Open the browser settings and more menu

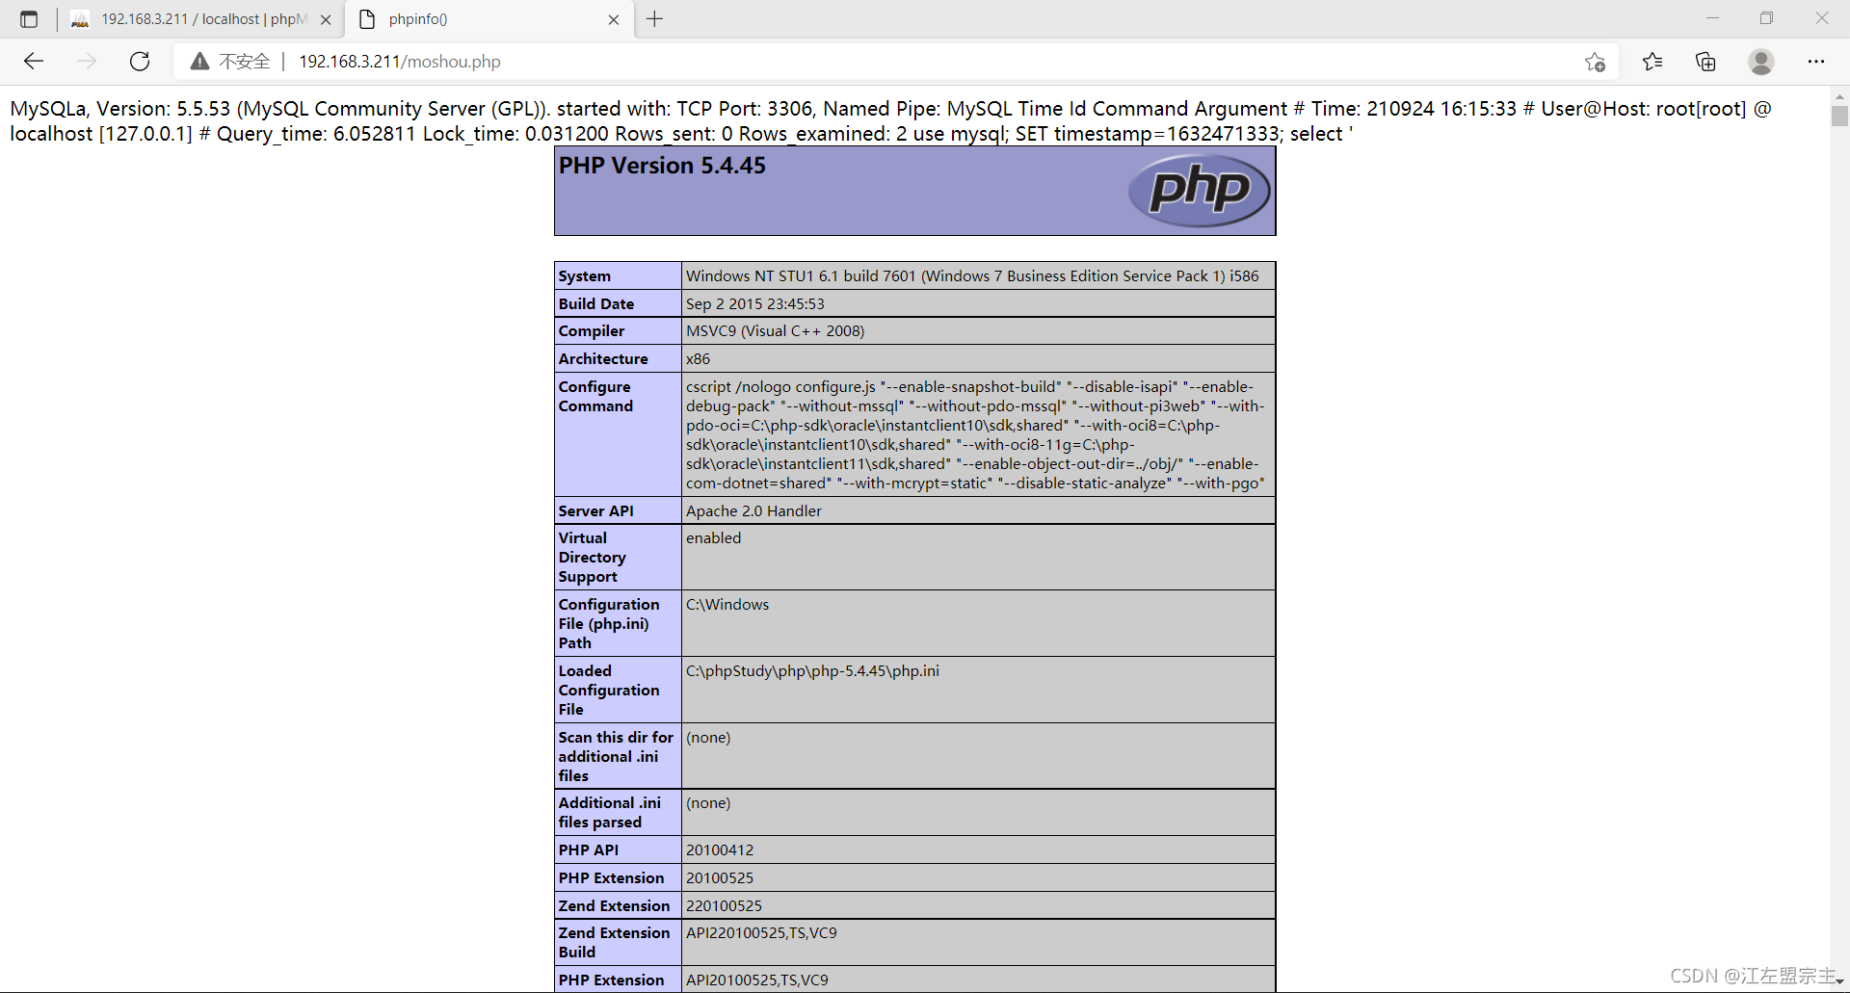pyautogui.click(x=1816, y=62)
